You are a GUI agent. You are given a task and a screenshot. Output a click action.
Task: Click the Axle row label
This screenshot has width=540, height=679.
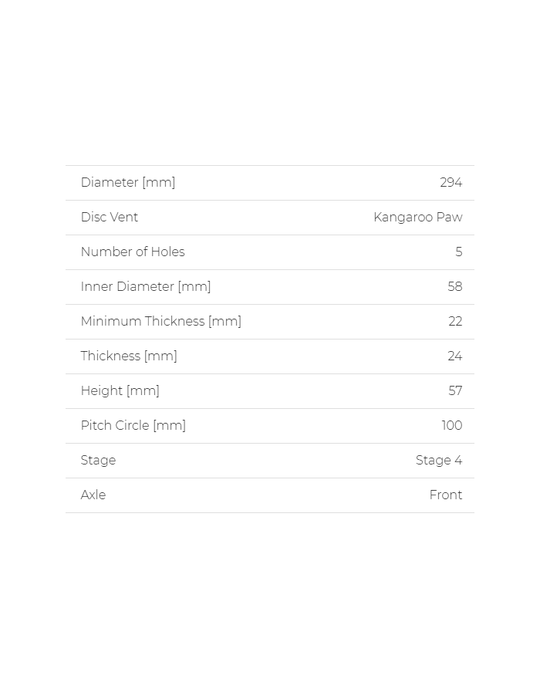point(93,495)
